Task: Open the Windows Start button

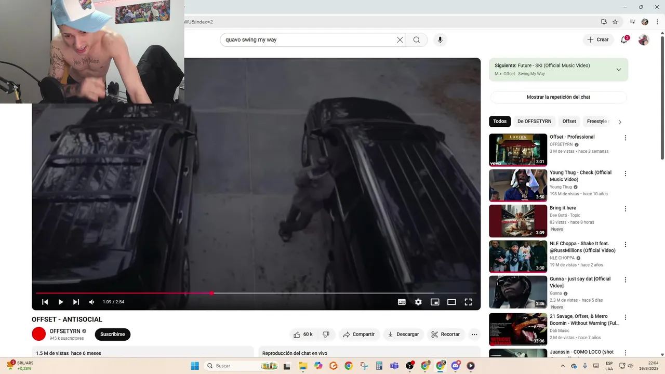Action: point(195,366)
